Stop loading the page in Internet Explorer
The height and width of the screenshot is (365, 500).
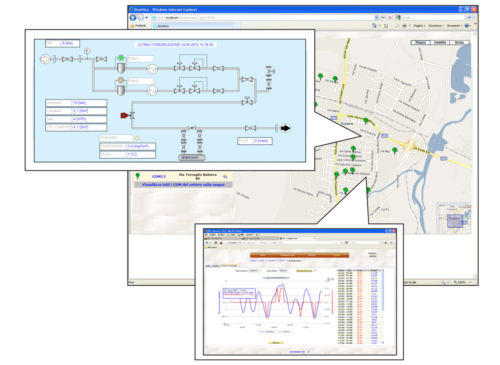tap(390, 18)
